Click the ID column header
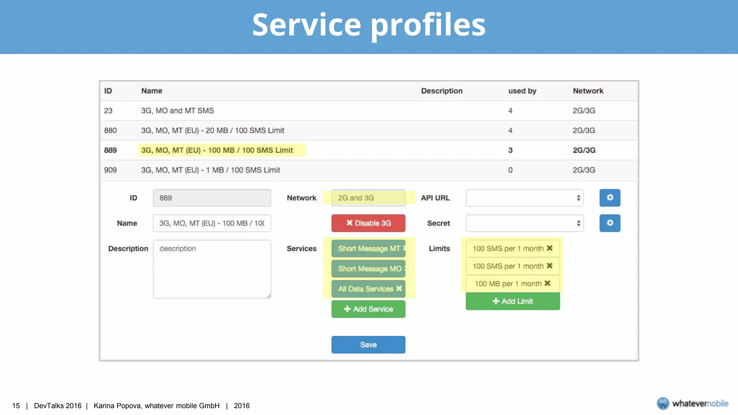 (108, 91)
